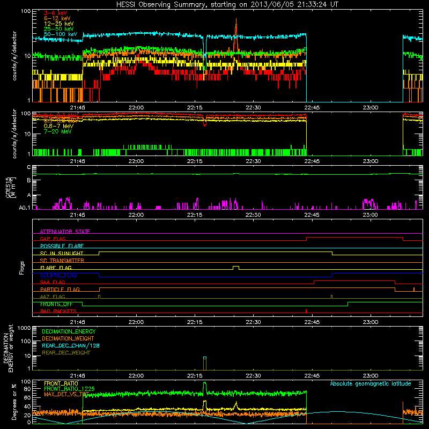Click the Absolute geomagnetic latitude label
429x429 pixels.
point(371,383)
